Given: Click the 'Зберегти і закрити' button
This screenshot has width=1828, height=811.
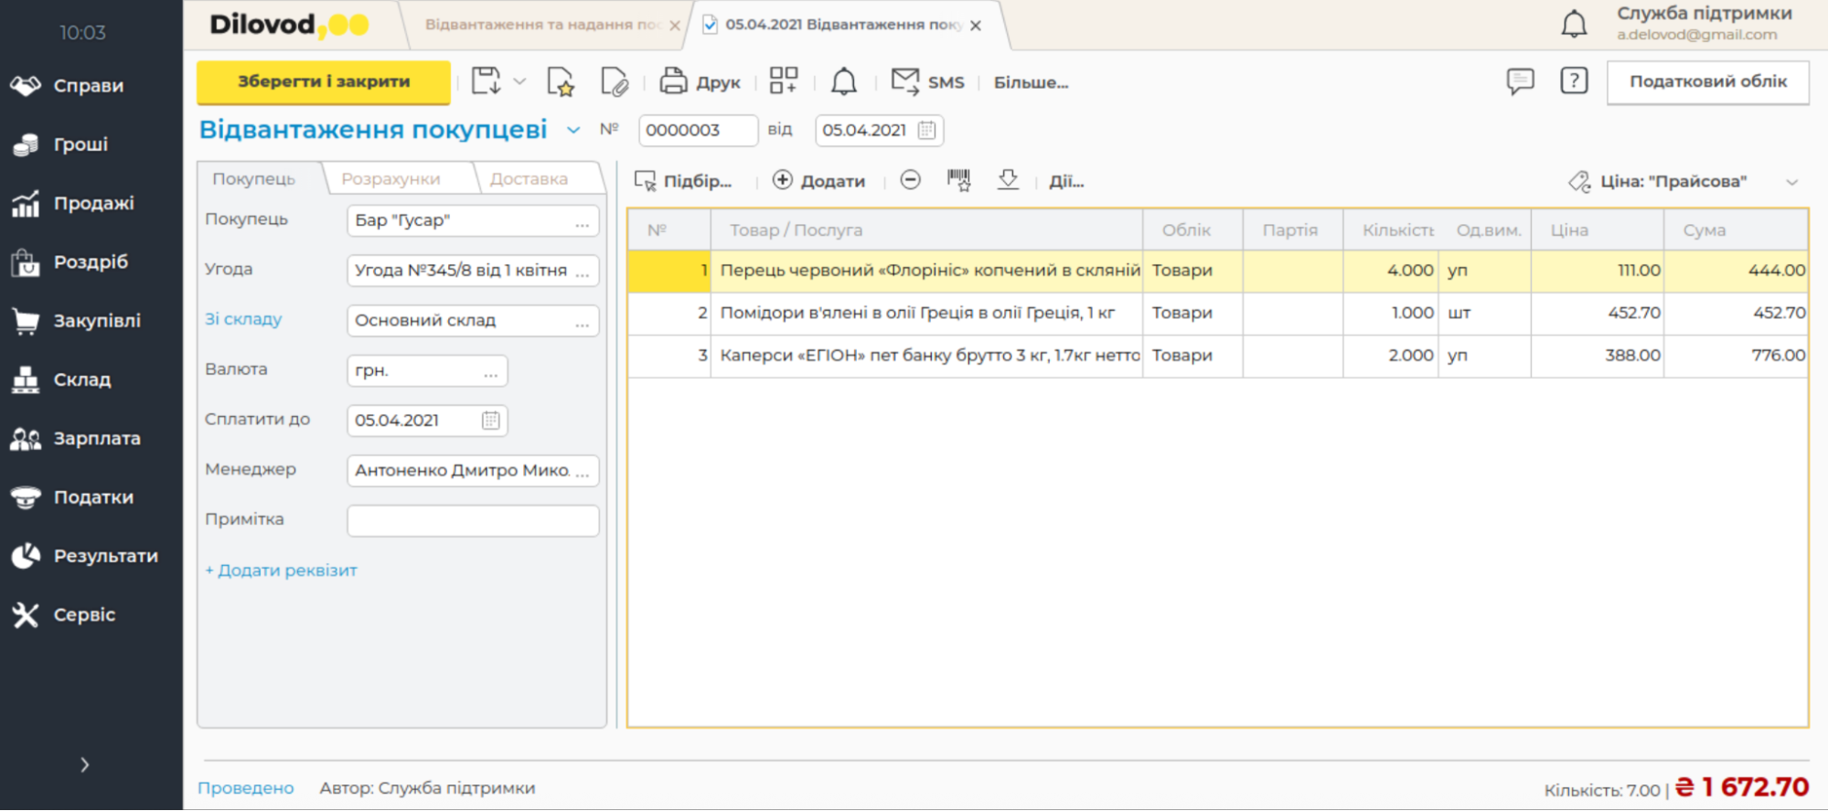Looking at the screenshot, I should pos(324,81).
